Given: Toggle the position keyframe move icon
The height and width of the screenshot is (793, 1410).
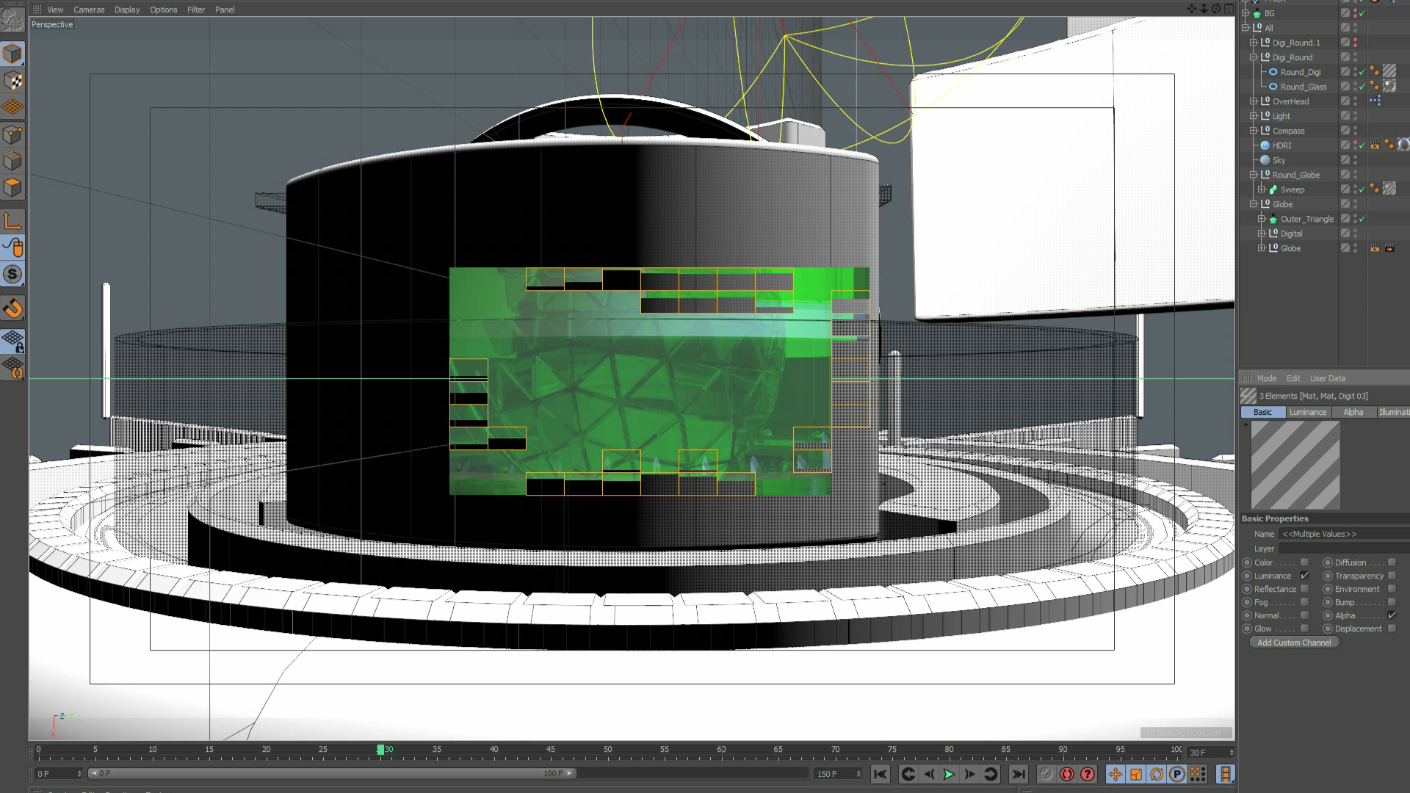Looking at the screenshot, I should 1115,774.
